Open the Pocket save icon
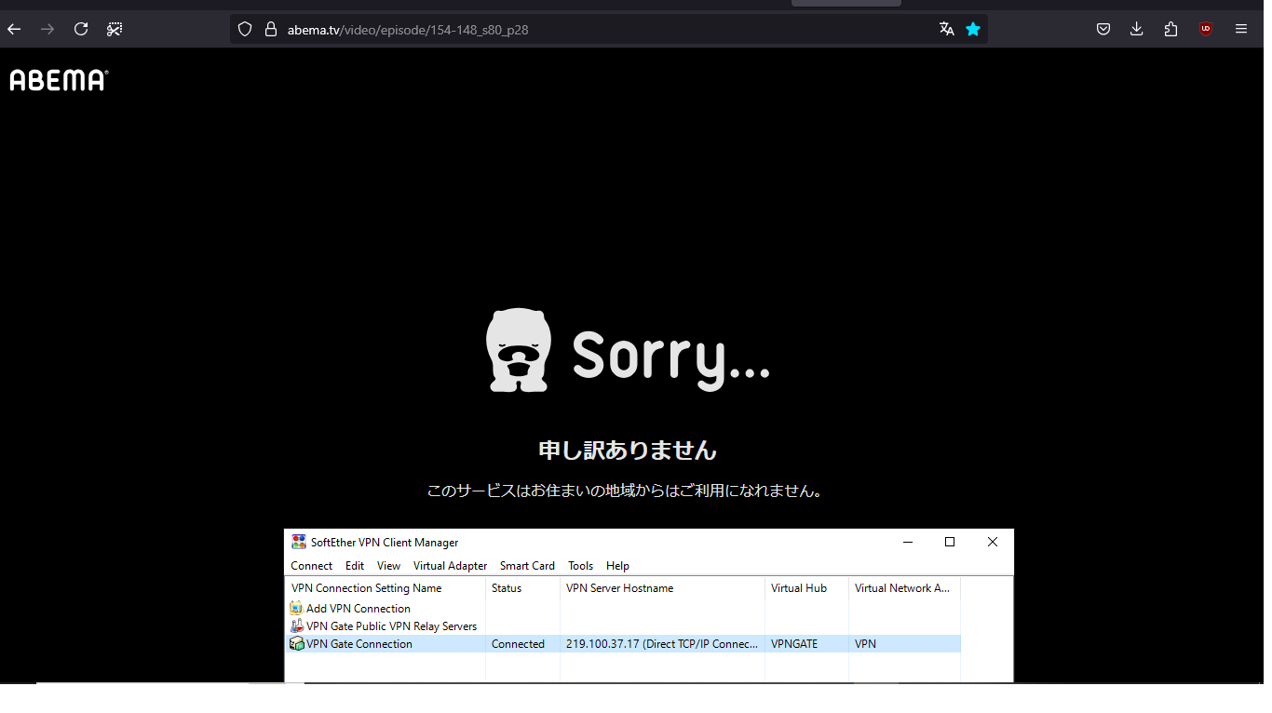 tap(1103, 29)
